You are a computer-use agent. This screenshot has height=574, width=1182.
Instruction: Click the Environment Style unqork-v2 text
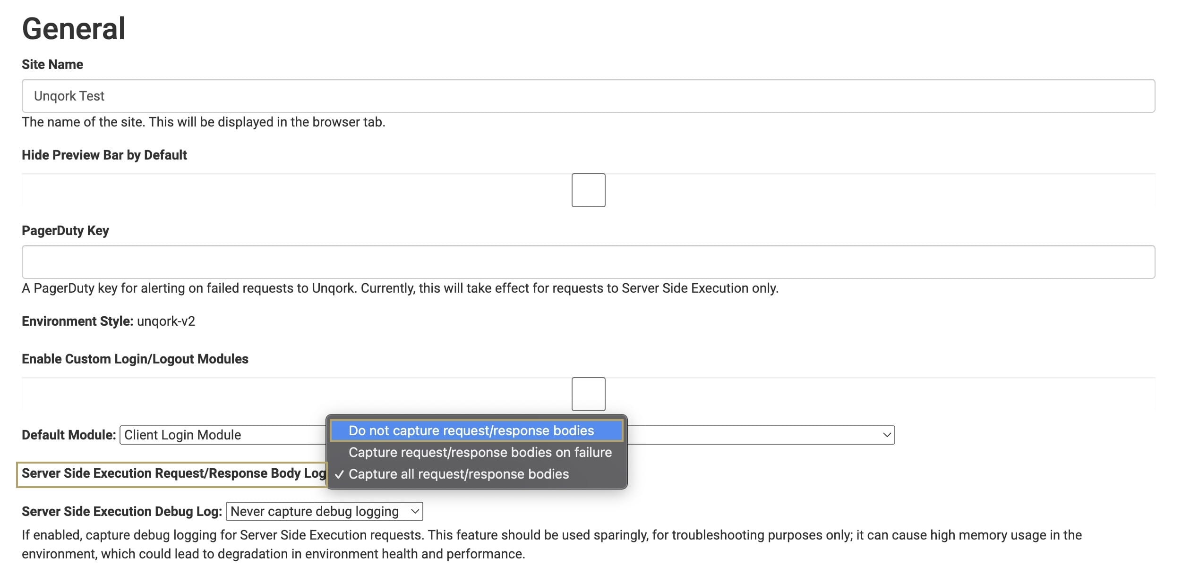108,321
